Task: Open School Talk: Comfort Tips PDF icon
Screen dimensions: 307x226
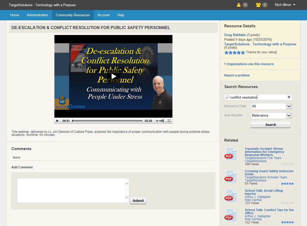Action: pos(230,215)
